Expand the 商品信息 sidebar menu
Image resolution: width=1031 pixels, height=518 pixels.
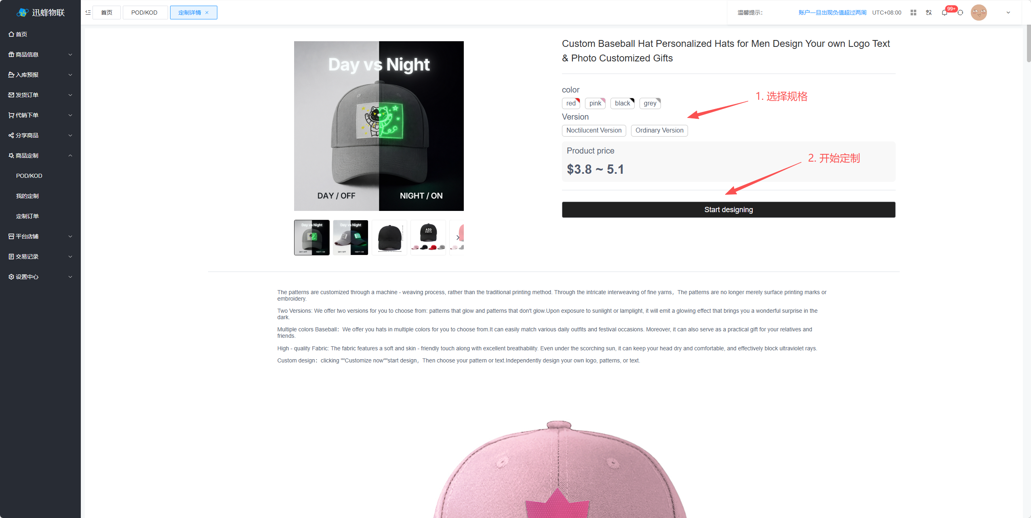tap(40, 55)
